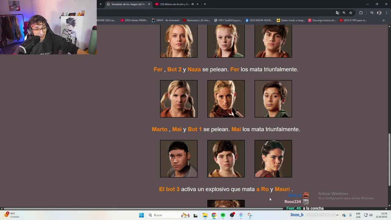This screenshot has height=220, width=391.
Task: Open the (295) Adobe PREMI... bookmark
Action: click(134, 20)
